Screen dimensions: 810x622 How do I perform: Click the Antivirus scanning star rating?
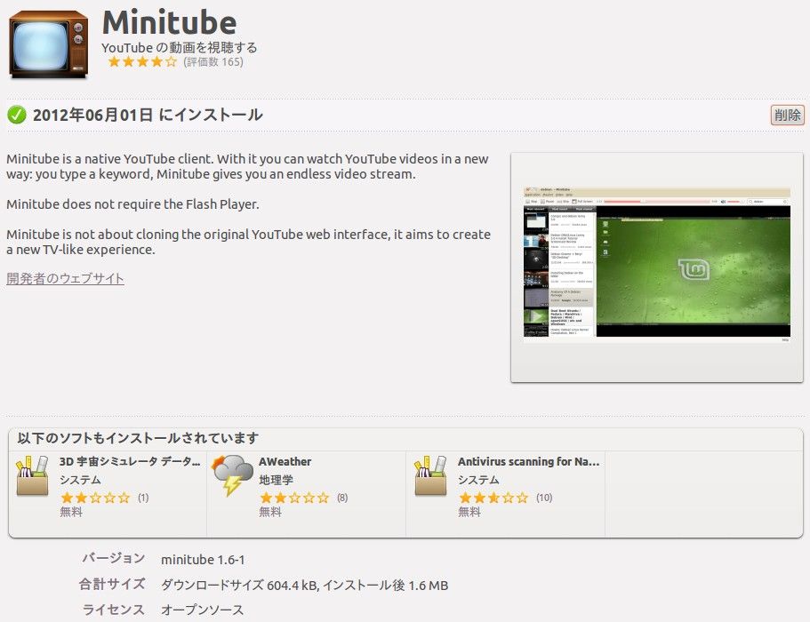493,498
